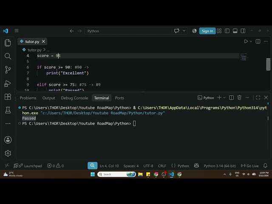This screenshot has width=272, height=204.
Task: Open the hamburger application menu
Action: click(x=17, y=31)
